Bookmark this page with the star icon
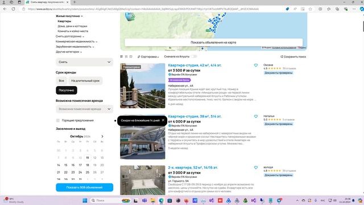Image resolution: width=364 pixels, height=205 pixels. [x=311, y=9]
